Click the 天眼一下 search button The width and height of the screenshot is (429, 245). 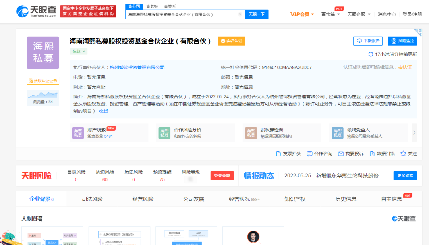point(256,14)
